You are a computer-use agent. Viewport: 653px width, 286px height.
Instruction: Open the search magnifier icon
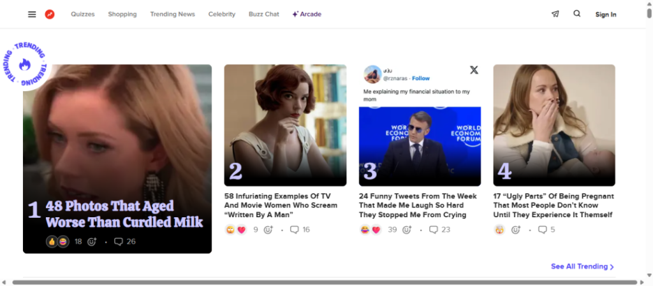[x=577, y=13]
